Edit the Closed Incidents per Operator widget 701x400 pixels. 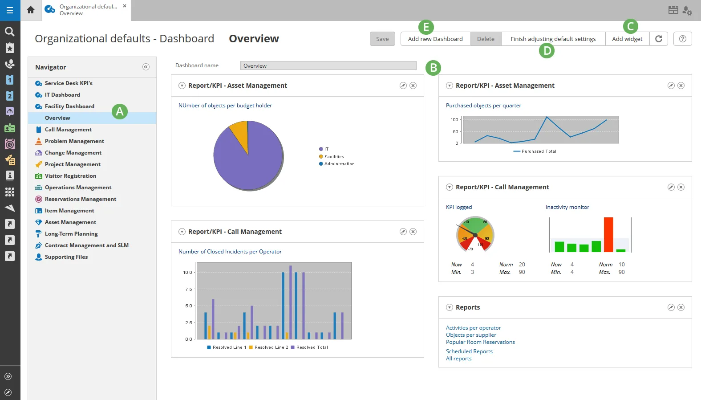pos(403,232)
